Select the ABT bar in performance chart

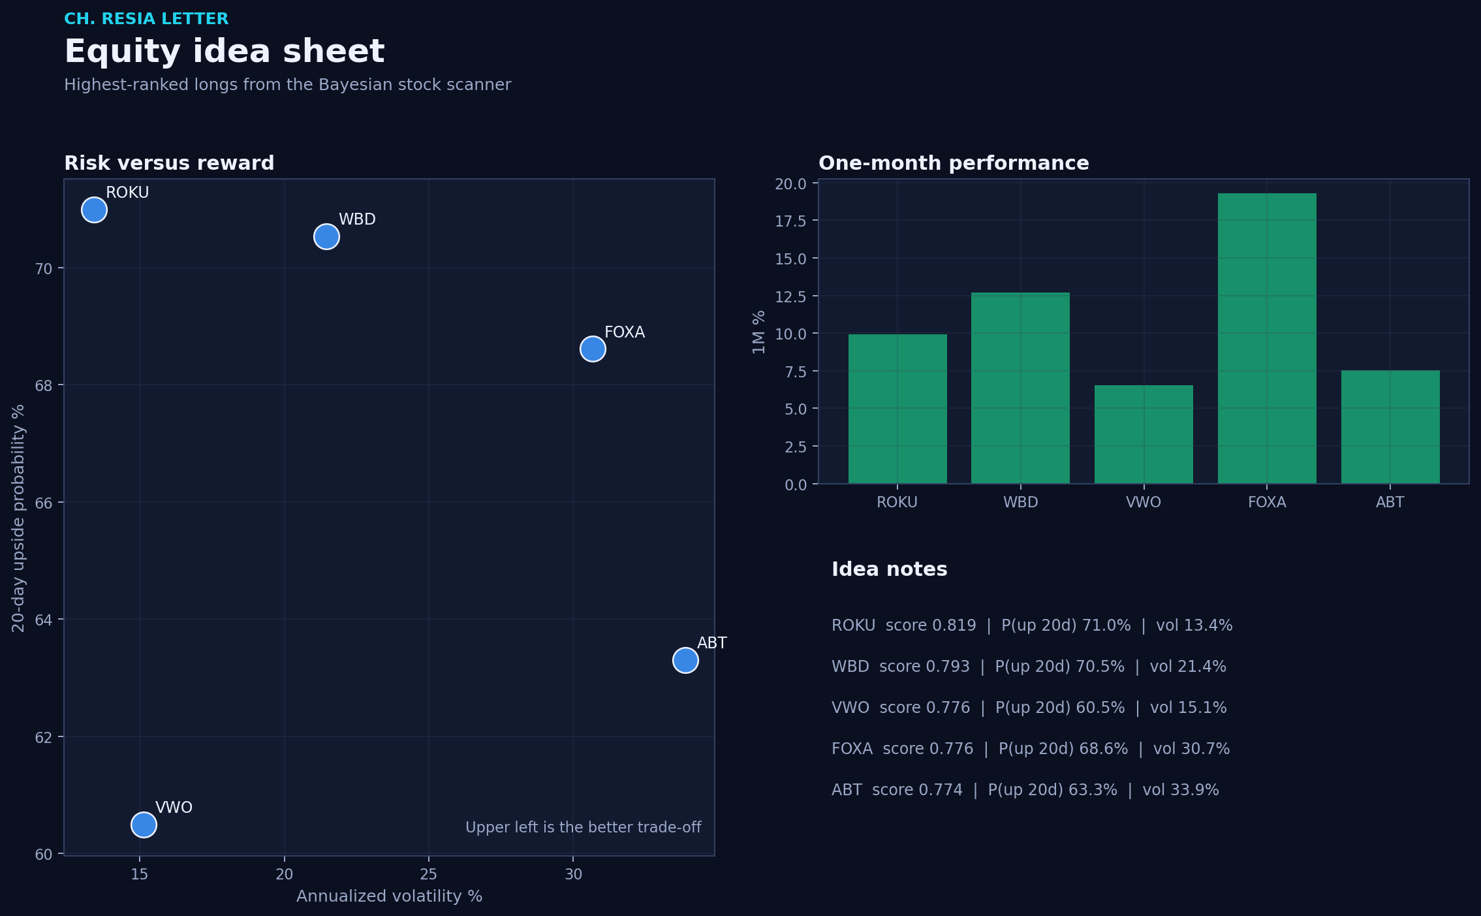tap(1390, 427)
